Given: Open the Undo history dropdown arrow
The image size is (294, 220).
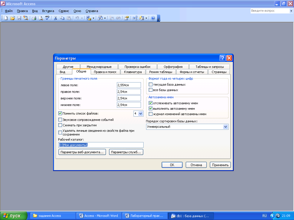Looking at the screenshot, I should (82, 18).
